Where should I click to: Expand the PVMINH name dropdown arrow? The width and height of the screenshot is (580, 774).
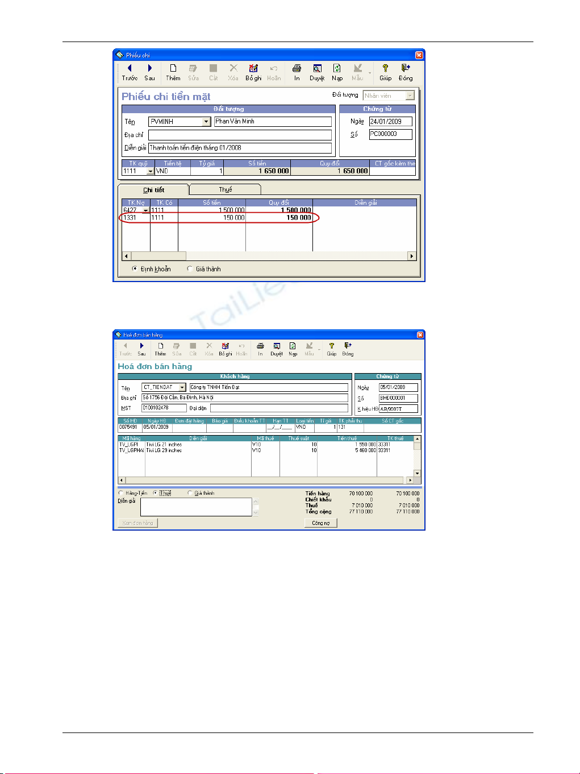[x=207, y=122]
